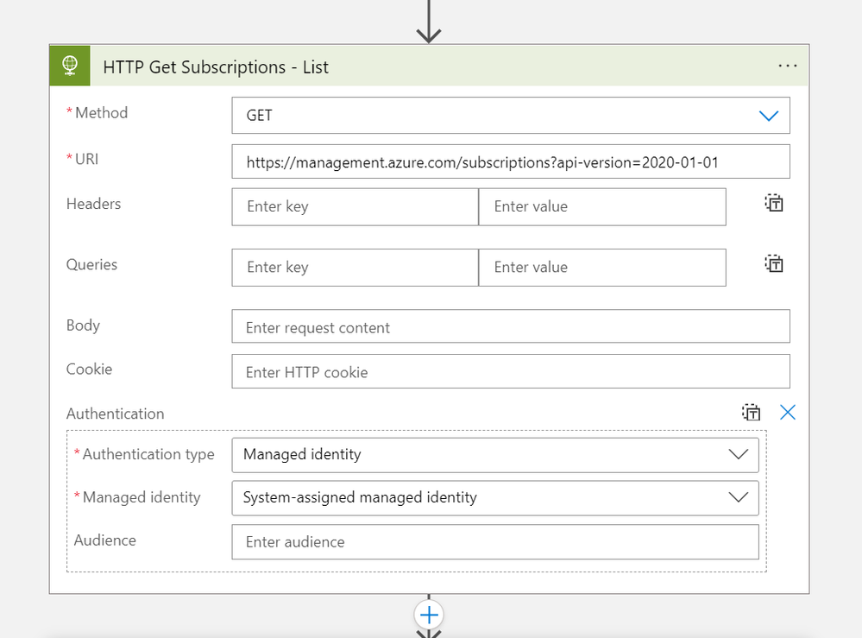This screenshot has height=638, width=862.
Task: Click the HTTP Get Subscriptions - List title
Action: pyautogui.click(x=216, y=67)
